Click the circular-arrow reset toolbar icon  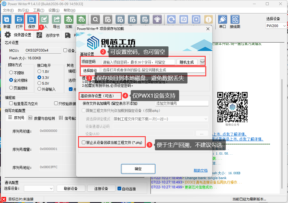pyautogui.click(x=171, y=20)
